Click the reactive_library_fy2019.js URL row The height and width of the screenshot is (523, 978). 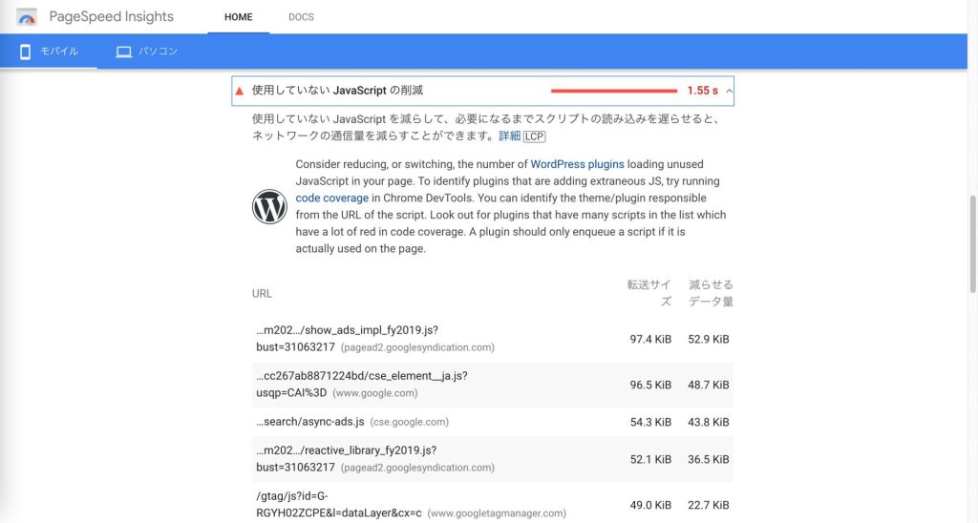click(x=493, y=459)
